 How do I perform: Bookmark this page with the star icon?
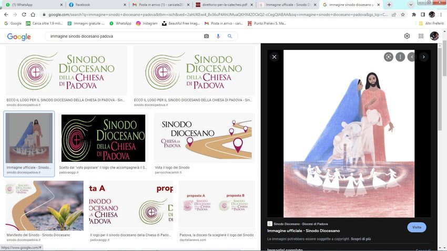point(403,15)
